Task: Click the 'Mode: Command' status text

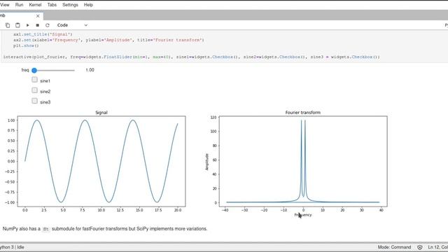Action: tap(394, 247)
